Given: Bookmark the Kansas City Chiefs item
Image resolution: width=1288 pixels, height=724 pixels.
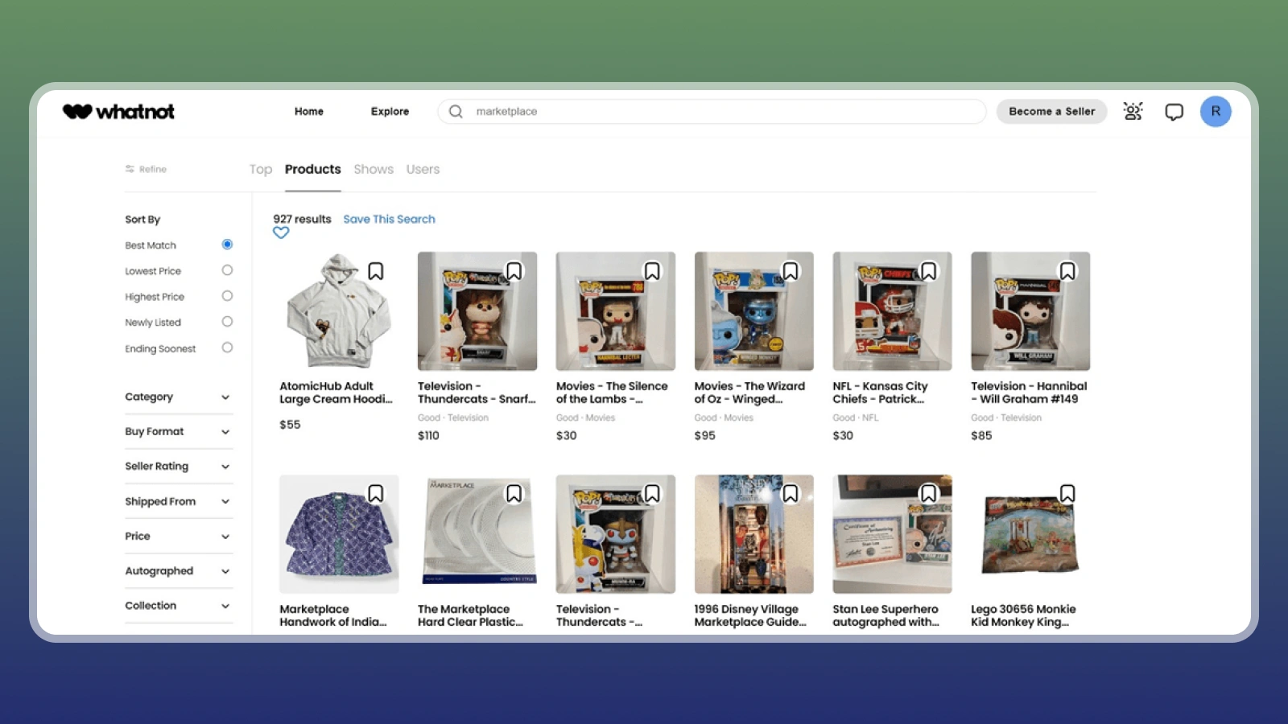Looking at the screenshot, I should 929,271.
